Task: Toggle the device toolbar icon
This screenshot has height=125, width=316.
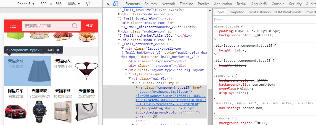Action: click(115, 4)
